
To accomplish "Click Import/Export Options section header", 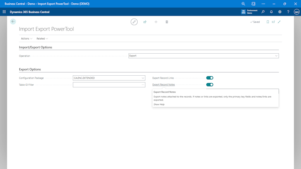I will click(x=35, y=47).
